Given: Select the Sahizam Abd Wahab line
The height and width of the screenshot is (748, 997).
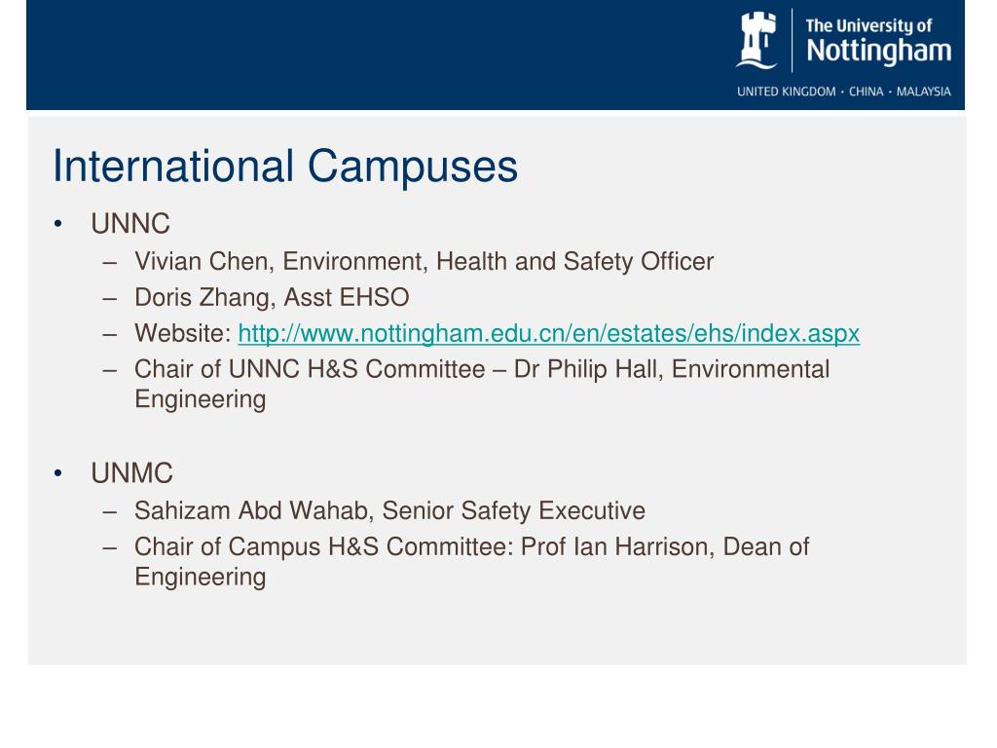Looking at the screenshot, I should click(x=389, y=510).
